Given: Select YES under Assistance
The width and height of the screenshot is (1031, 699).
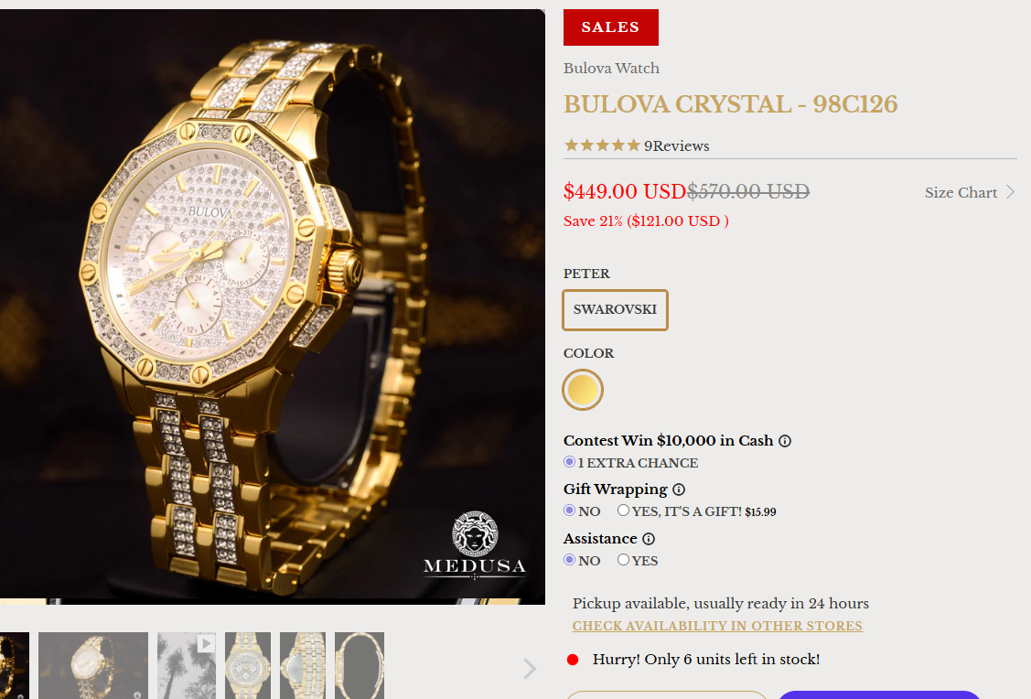Looking at the screenshot, I should pyautogui.click(x=623, y=560).
